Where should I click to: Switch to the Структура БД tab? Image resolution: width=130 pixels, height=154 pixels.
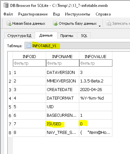pyautogui.click(x=19, y=36)
